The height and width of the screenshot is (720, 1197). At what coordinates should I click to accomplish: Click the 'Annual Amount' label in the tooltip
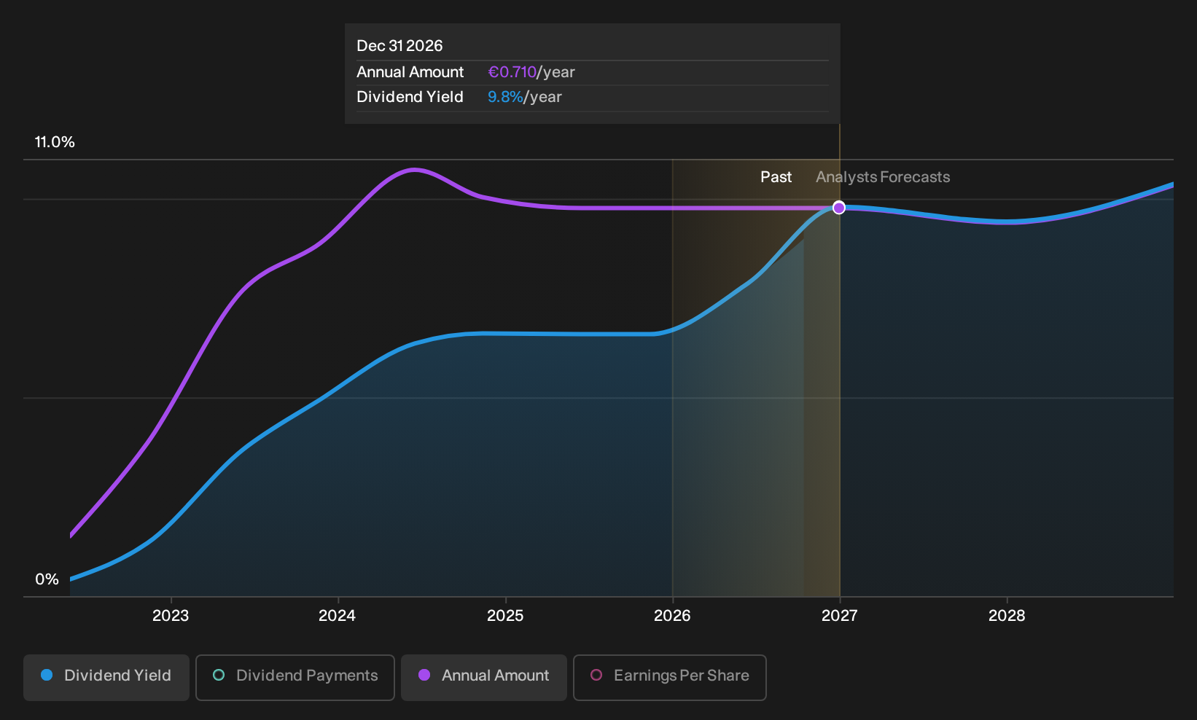point(410,72)
